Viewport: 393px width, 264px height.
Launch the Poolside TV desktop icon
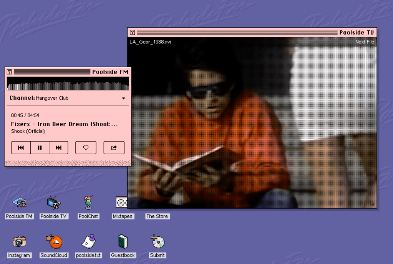[x=54, y=203]
